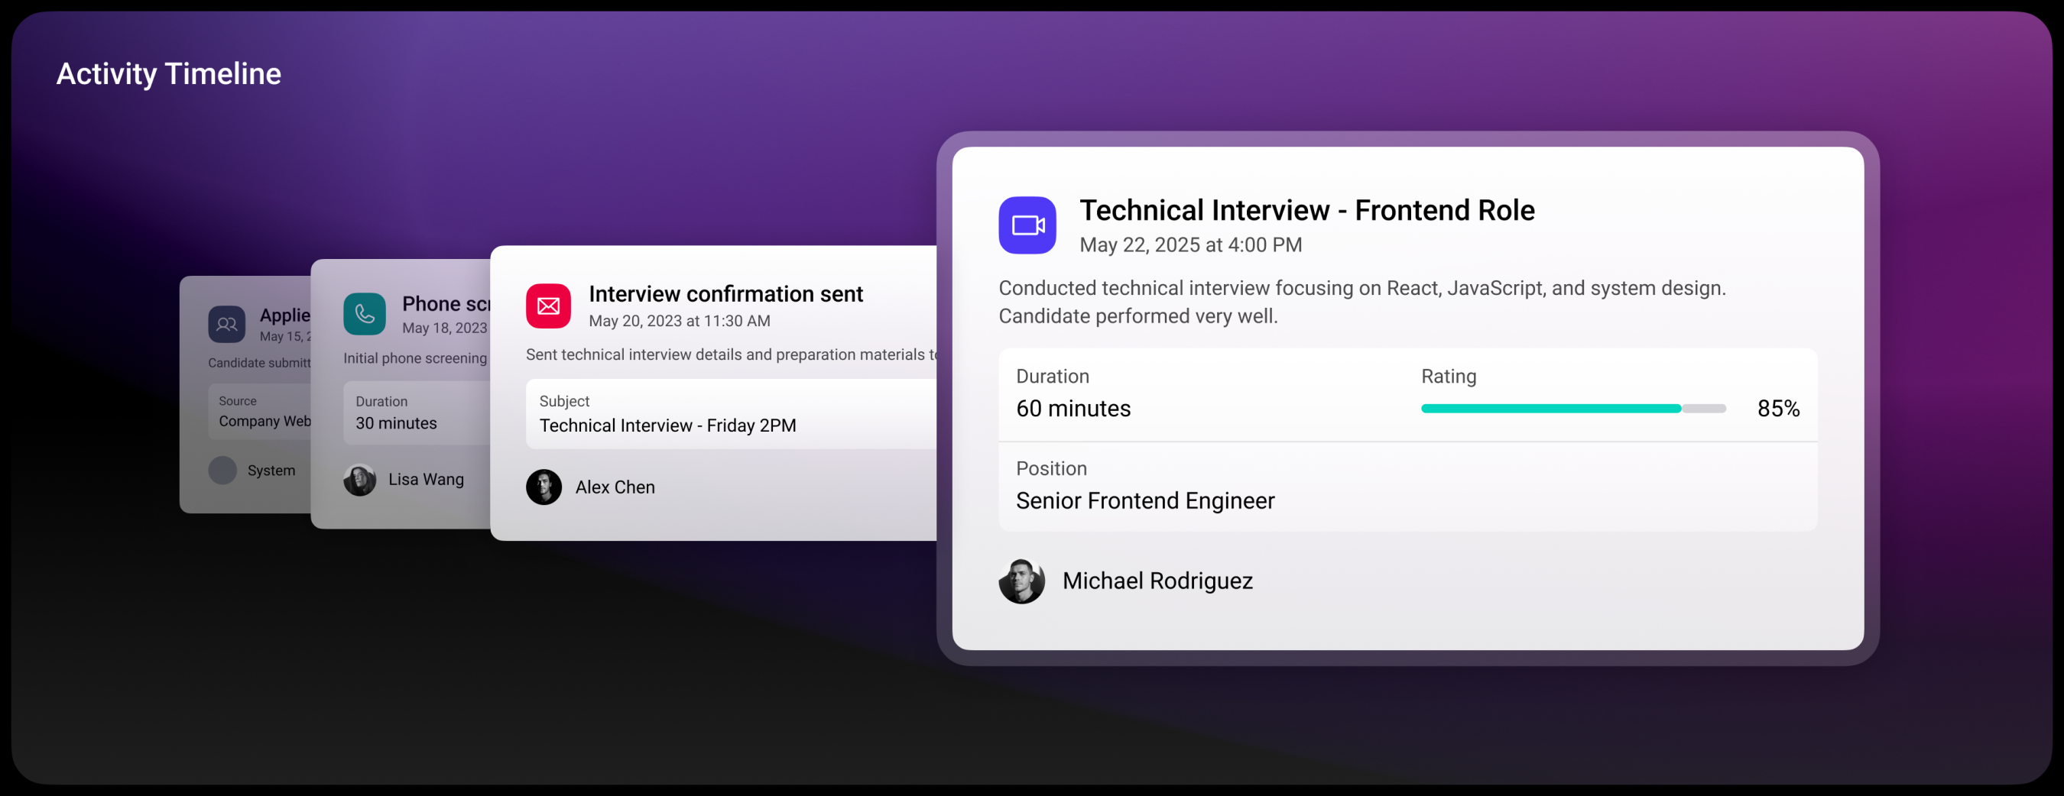The width and height of the screenshot is (2064, 796).
Task: Open the Technical Interview - Frontend Role title
Action: pos(1307,210)
